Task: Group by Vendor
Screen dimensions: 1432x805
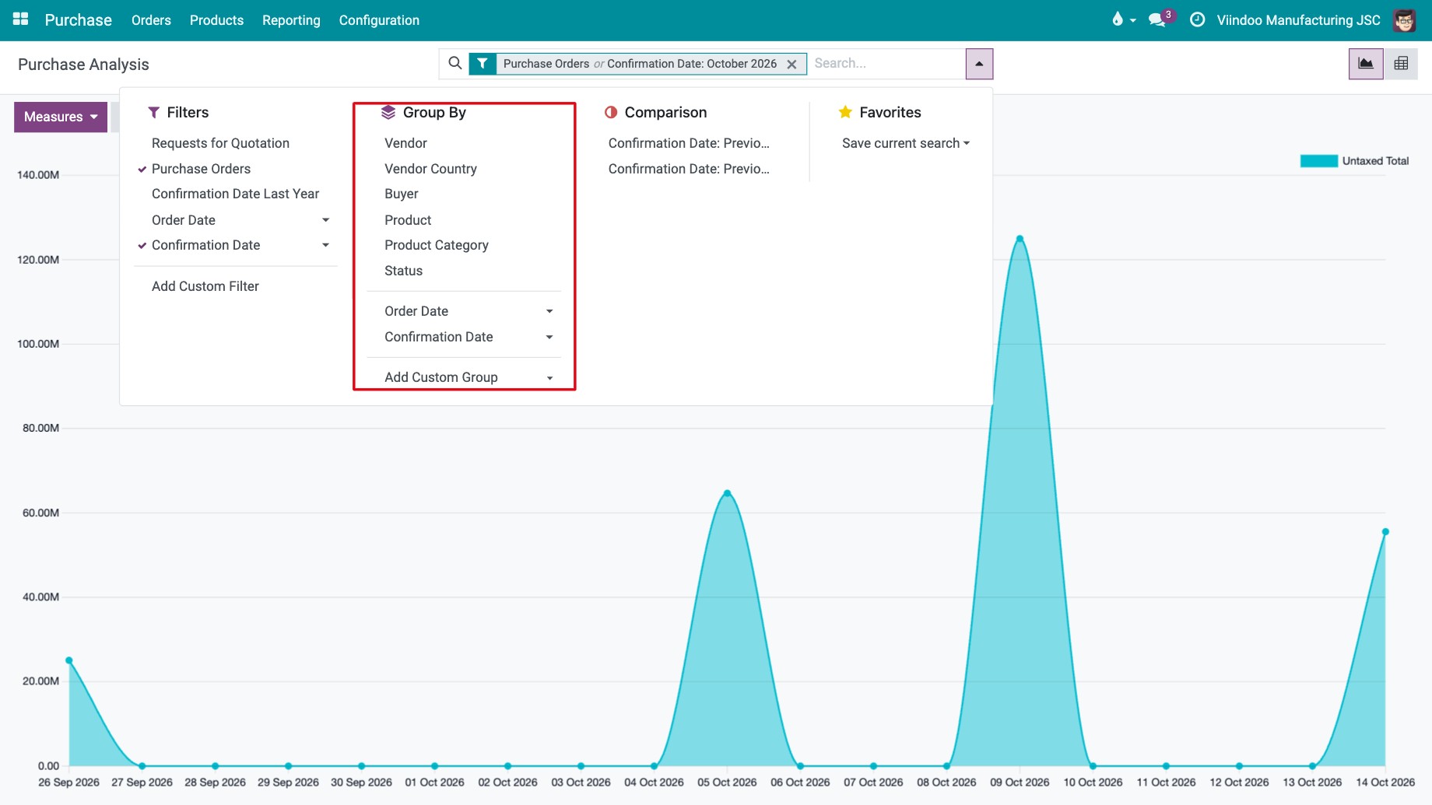Action: [405, 143]
